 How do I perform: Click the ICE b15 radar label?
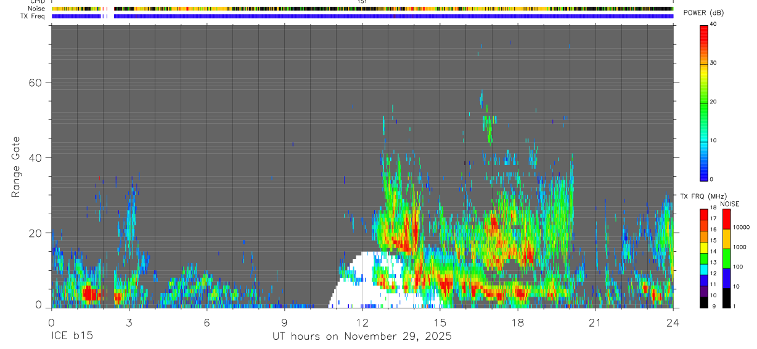pyautogui.click(x=71, y=337)
